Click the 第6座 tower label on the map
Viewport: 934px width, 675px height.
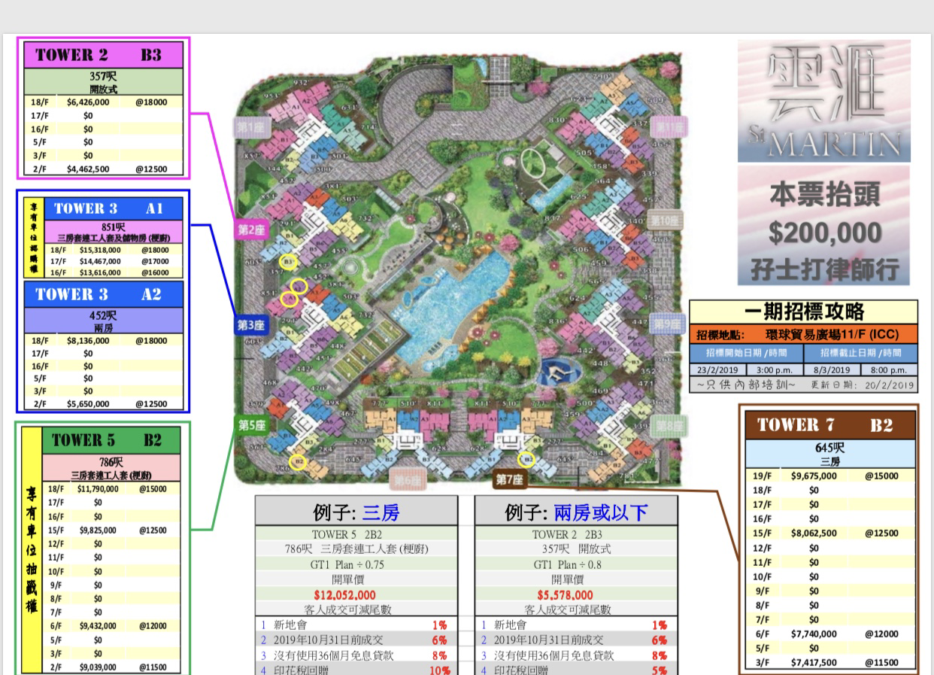point(408,481)
